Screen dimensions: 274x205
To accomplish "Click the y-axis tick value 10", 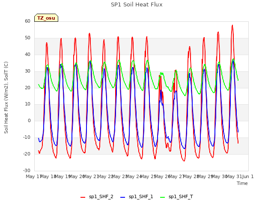I will 27,104.
